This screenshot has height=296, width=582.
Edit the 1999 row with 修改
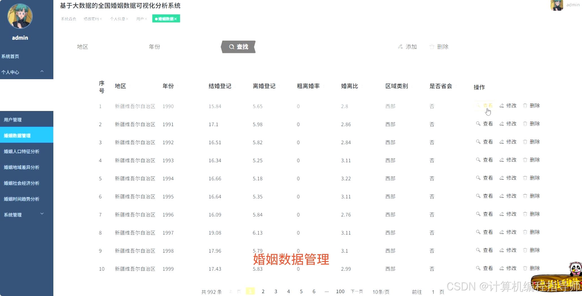click(x=508, y=268)
